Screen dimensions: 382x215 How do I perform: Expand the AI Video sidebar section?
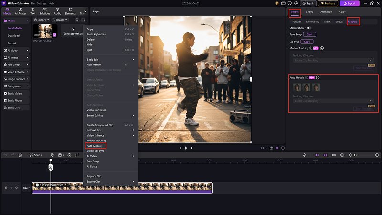16,51
